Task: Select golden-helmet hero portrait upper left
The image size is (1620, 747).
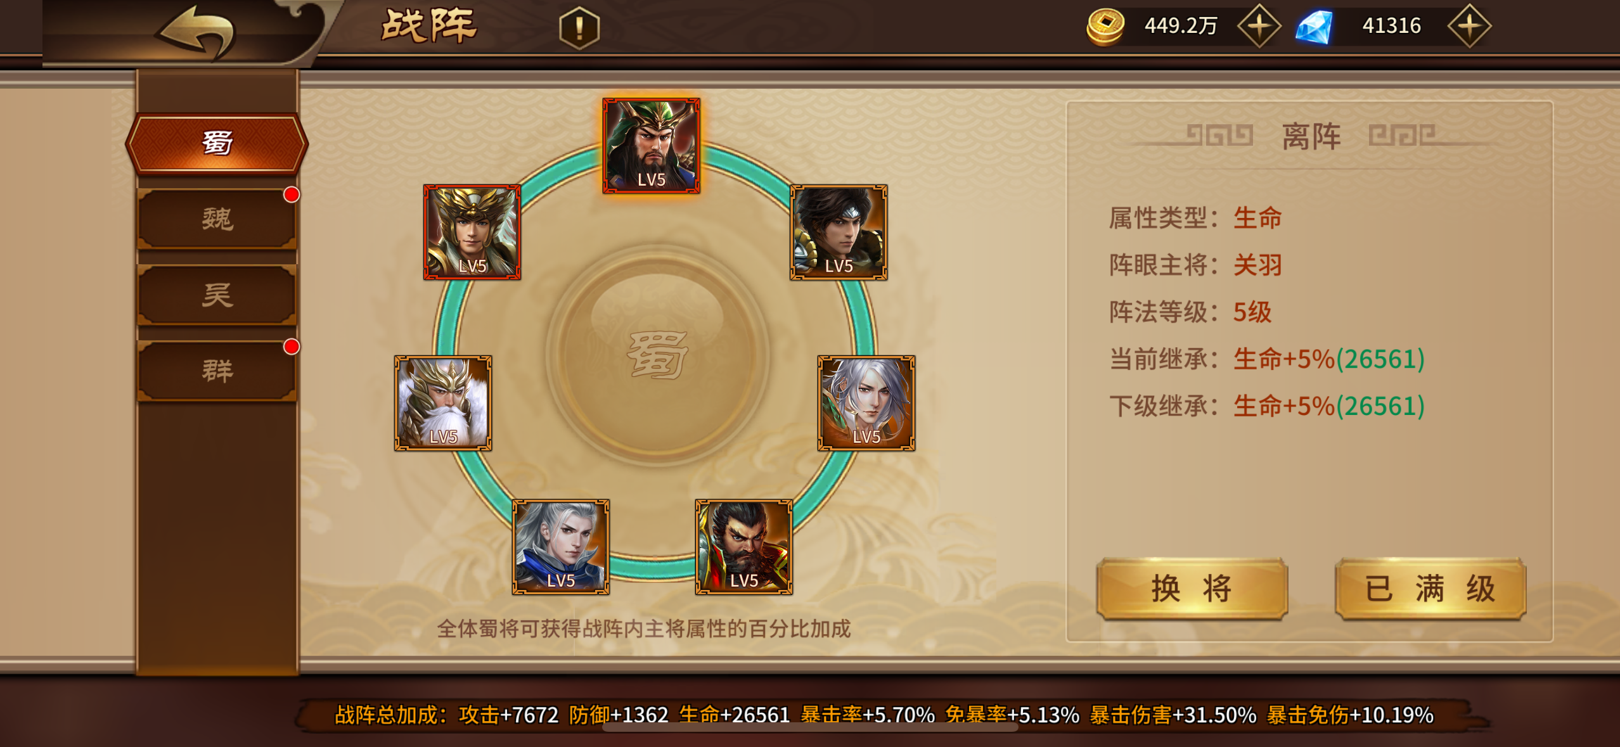Action: tap(472, 232)
